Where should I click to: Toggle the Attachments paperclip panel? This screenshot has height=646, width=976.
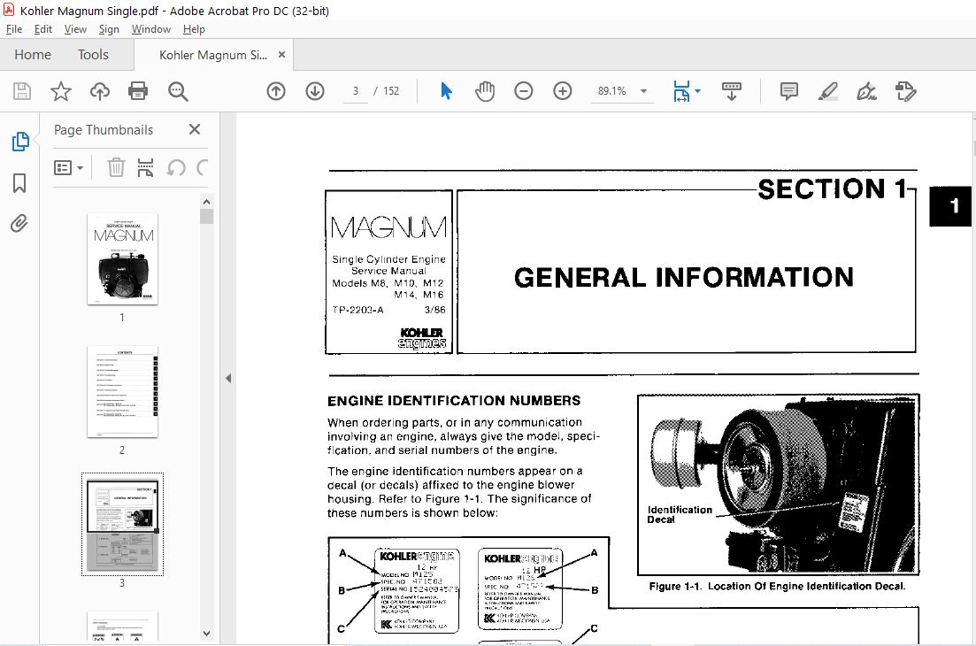(x=19, y=223)
